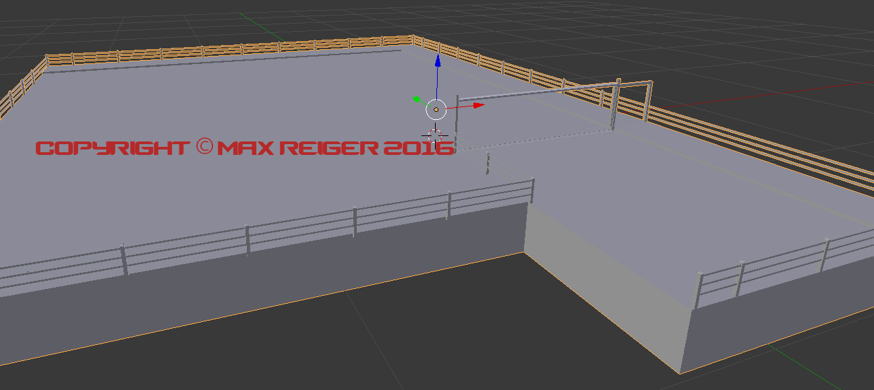Click the word COPYRIGHT in the red watermark

[x=112, y=148]
